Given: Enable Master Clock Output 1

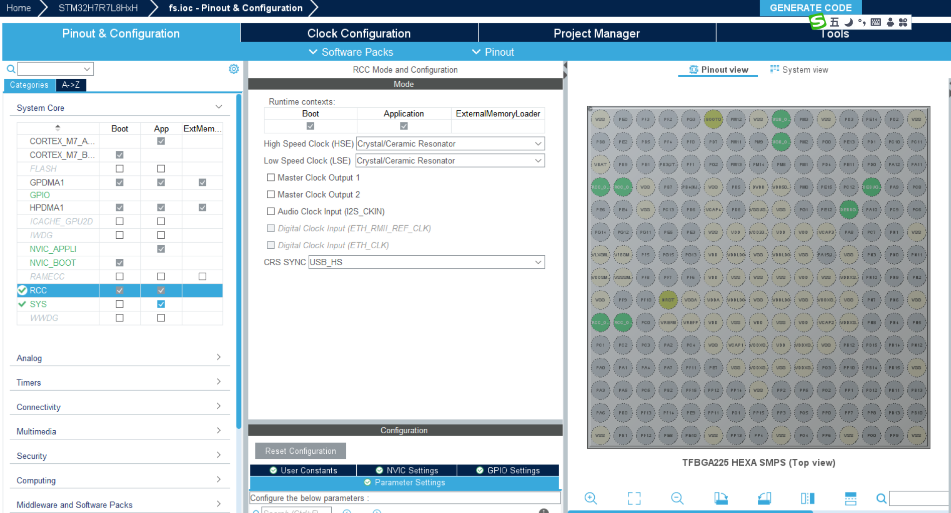Looking at the screenshot, I should (271, 177).
